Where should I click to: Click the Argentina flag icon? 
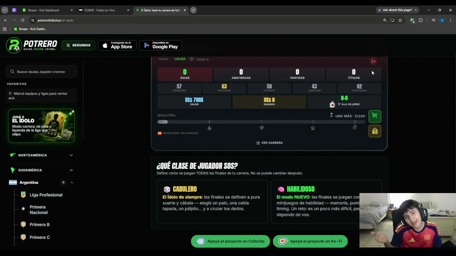tap(13, 182)
